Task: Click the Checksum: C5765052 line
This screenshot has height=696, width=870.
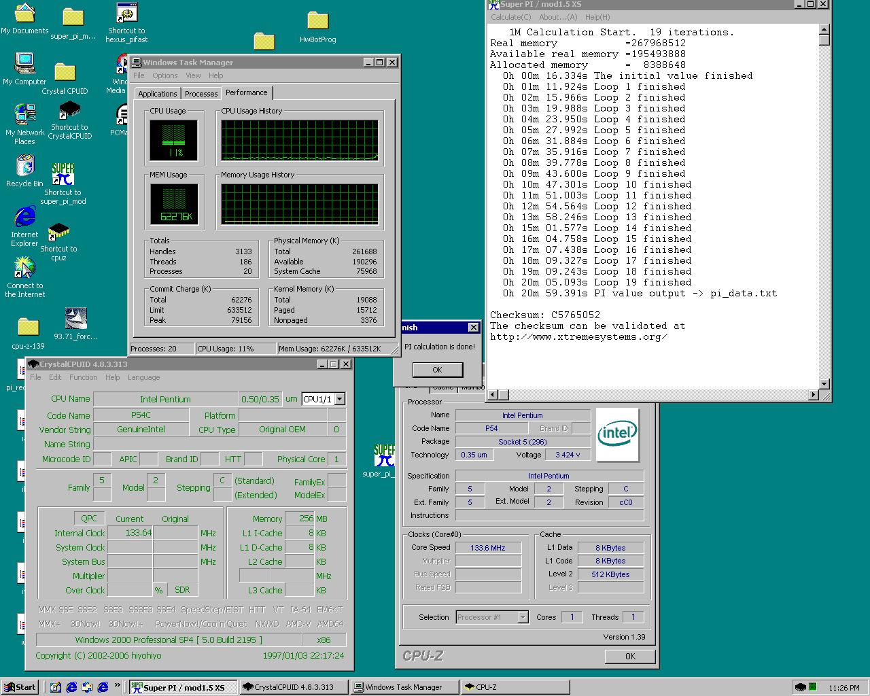Action: (x=545, y=315)
